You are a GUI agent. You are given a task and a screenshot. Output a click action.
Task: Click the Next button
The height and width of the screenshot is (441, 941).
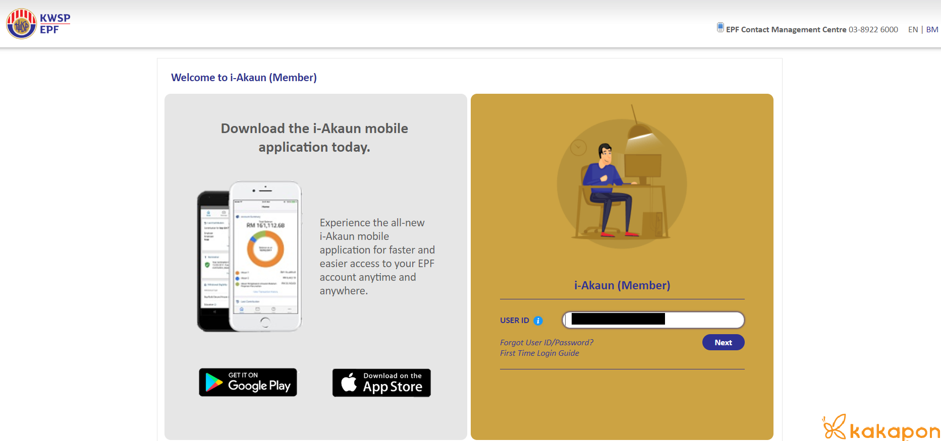pyautogui.click(x=723, y=342)
